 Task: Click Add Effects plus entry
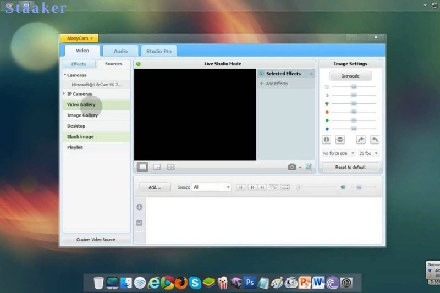[x=274, y=84]
